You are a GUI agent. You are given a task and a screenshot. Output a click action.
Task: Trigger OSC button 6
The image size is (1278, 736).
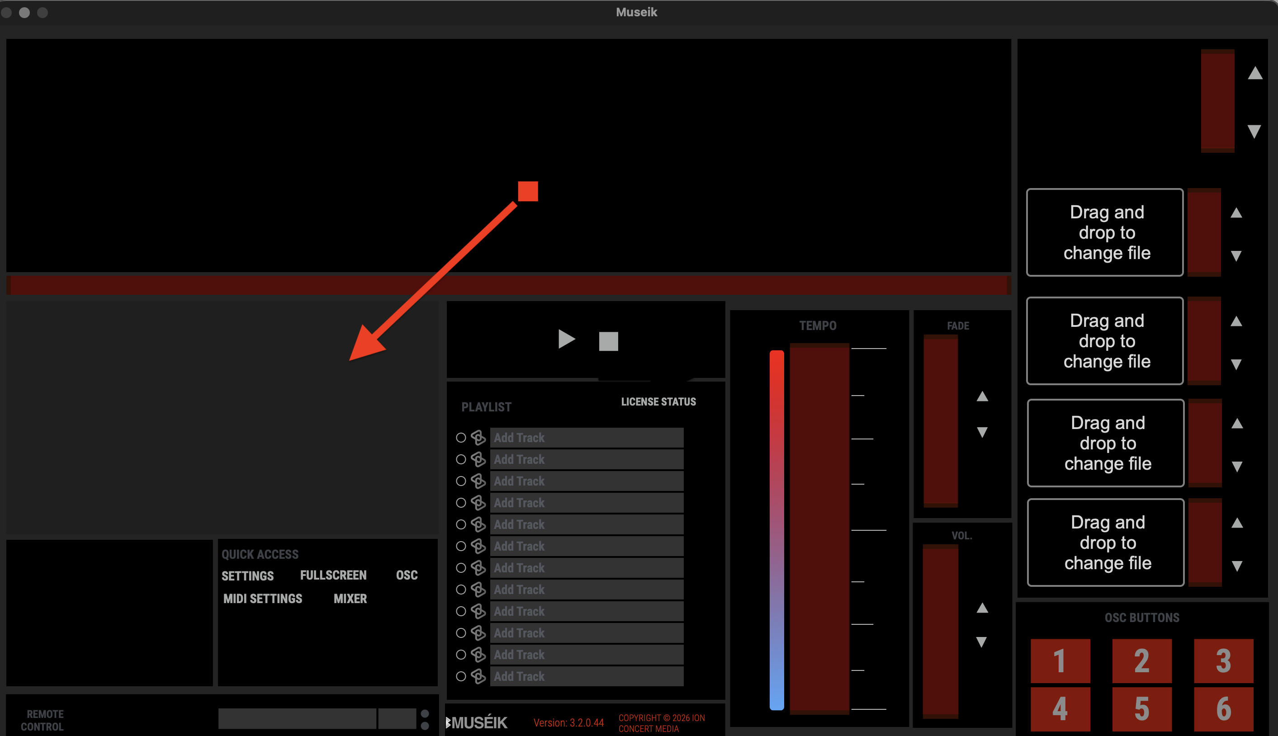[x=1223, y=709]
